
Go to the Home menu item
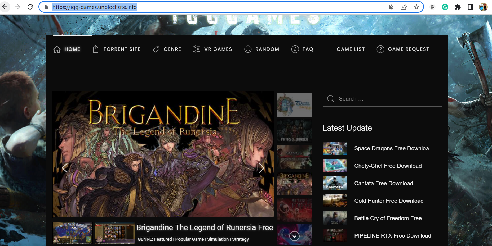coord(67,49)
